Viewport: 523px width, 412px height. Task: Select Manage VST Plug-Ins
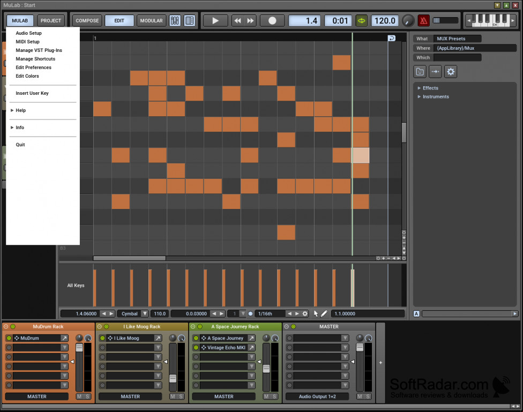click(x=39, y=50)
